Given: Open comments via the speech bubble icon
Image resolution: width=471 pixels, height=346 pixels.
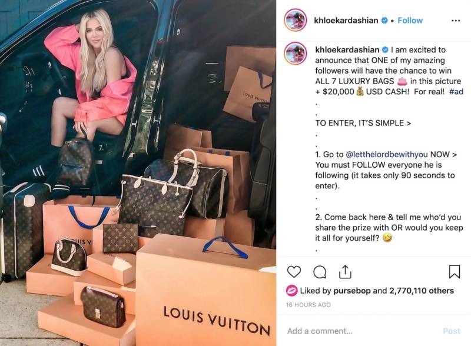Looking at the screenshot, I should tap(320, 272).
